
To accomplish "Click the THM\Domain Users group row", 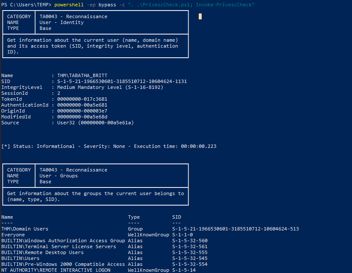I will [25, 229].
